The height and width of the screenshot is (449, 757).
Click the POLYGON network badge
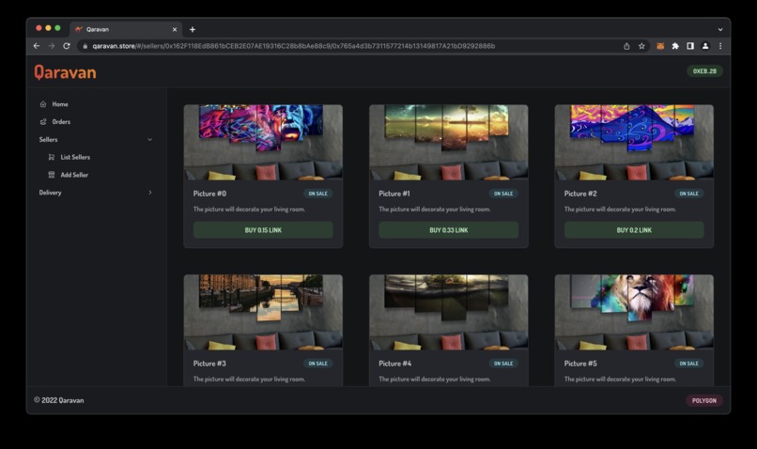click(x=703, y=401)
